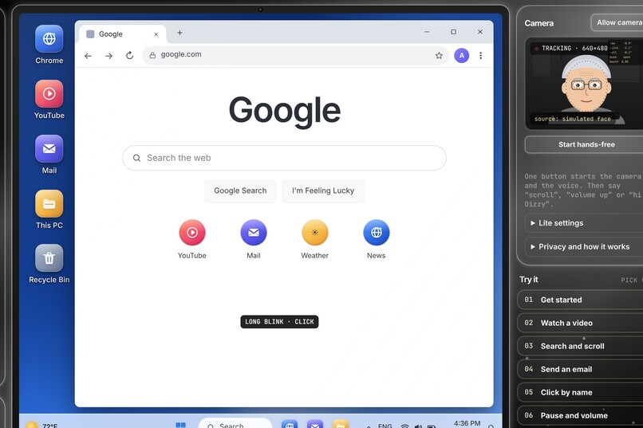This screenshot has width=643, height=428.
Task: Click the I'm Feeling Lucky button
Action: pos(323,190)
